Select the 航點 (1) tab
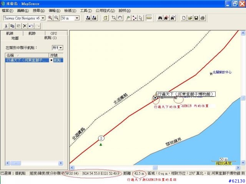Viewport: 246px width, 184px height. pyautogui.click(x=50, y=38)
